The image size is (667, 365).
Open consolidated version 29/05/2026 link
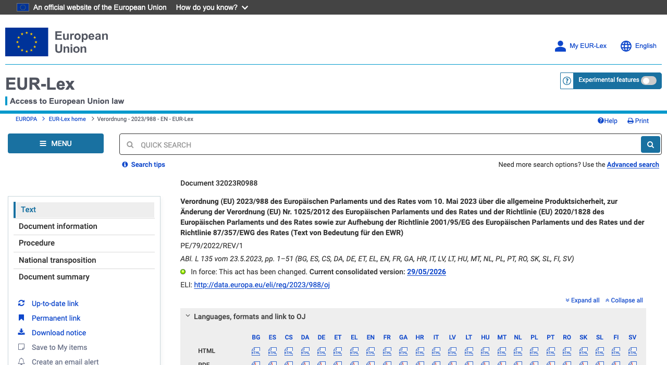tap(426, 272)
